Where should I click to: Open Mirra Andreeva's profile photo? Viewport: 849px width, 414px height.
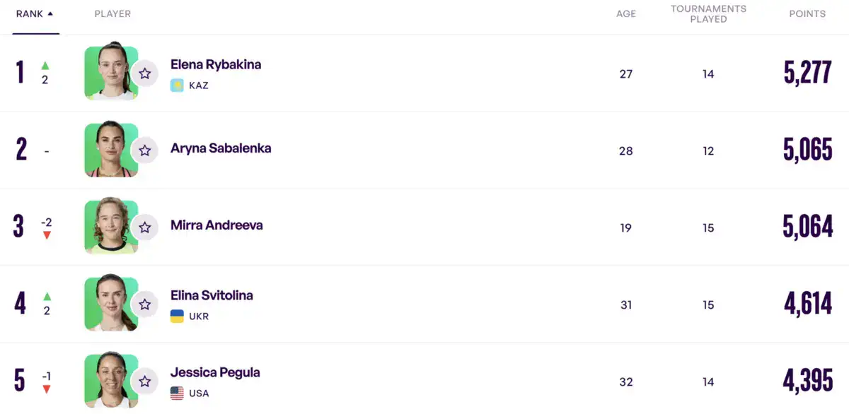[111, 227]
